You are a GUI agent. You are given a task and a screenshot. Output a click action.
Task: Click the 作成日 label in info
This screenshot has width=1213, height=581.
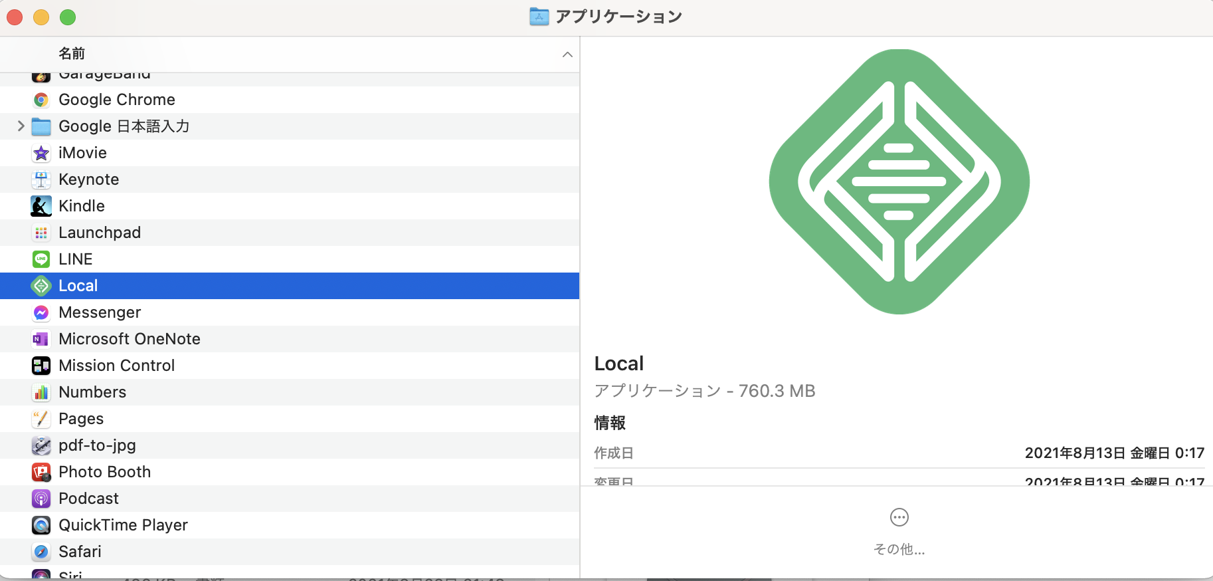614,453
